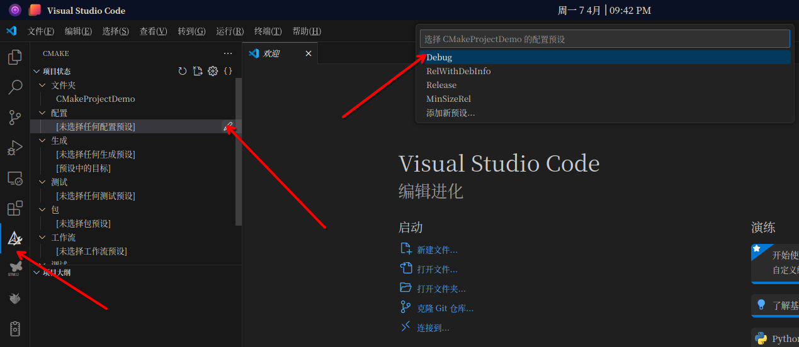Screen dimensions: 799x347
Task: Open the 转到(G) menu
Action: [191, 31]
